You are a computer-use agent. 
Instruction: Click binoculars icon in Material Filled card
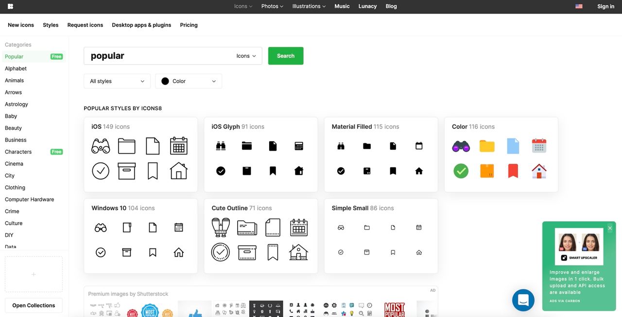pyautogui.click(x=341, y=146)
